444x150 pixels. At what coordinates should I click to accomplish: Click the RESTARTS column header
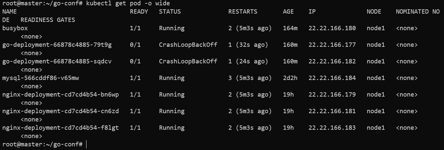coord(243,12)
